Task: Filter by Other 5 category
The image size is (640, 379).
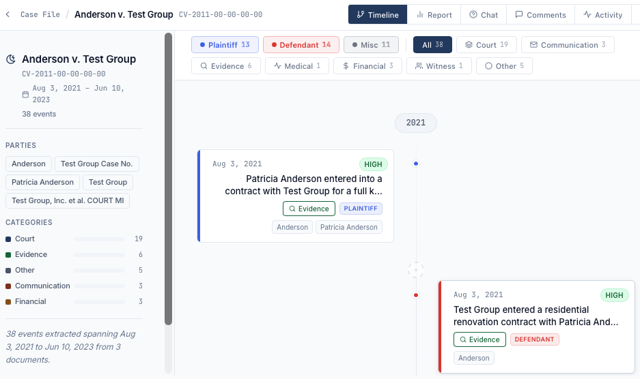Action: point(504,66)
